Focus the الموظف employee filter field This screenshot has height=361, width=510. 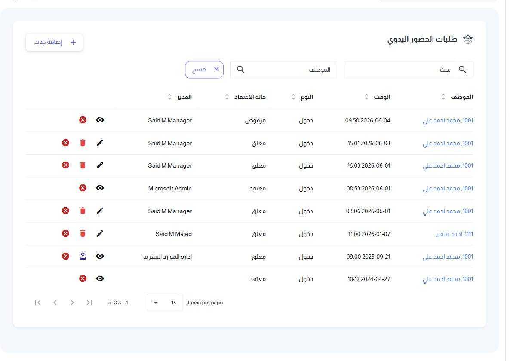tap(284, 70)
